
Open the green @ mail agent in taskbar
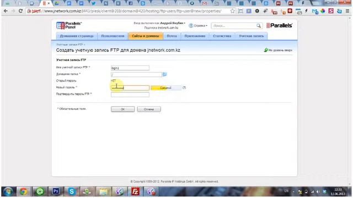[x=40, y=191]
